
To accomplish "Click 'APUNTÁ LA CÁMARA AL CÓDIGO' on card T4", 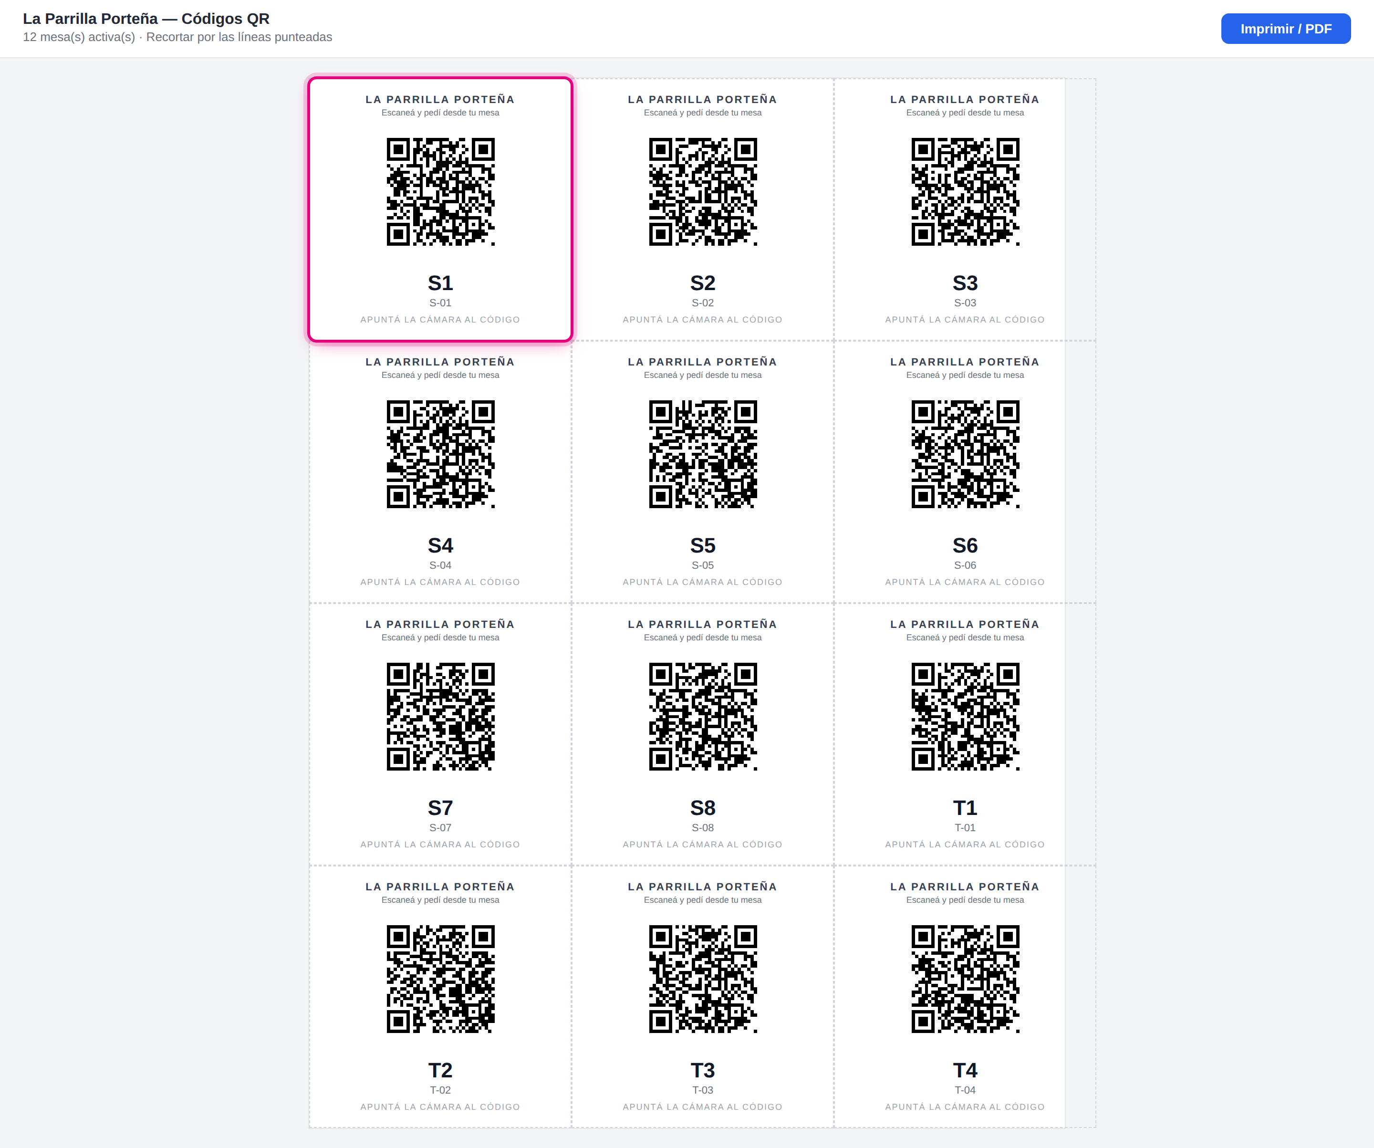I will [x=965, y=1107].
